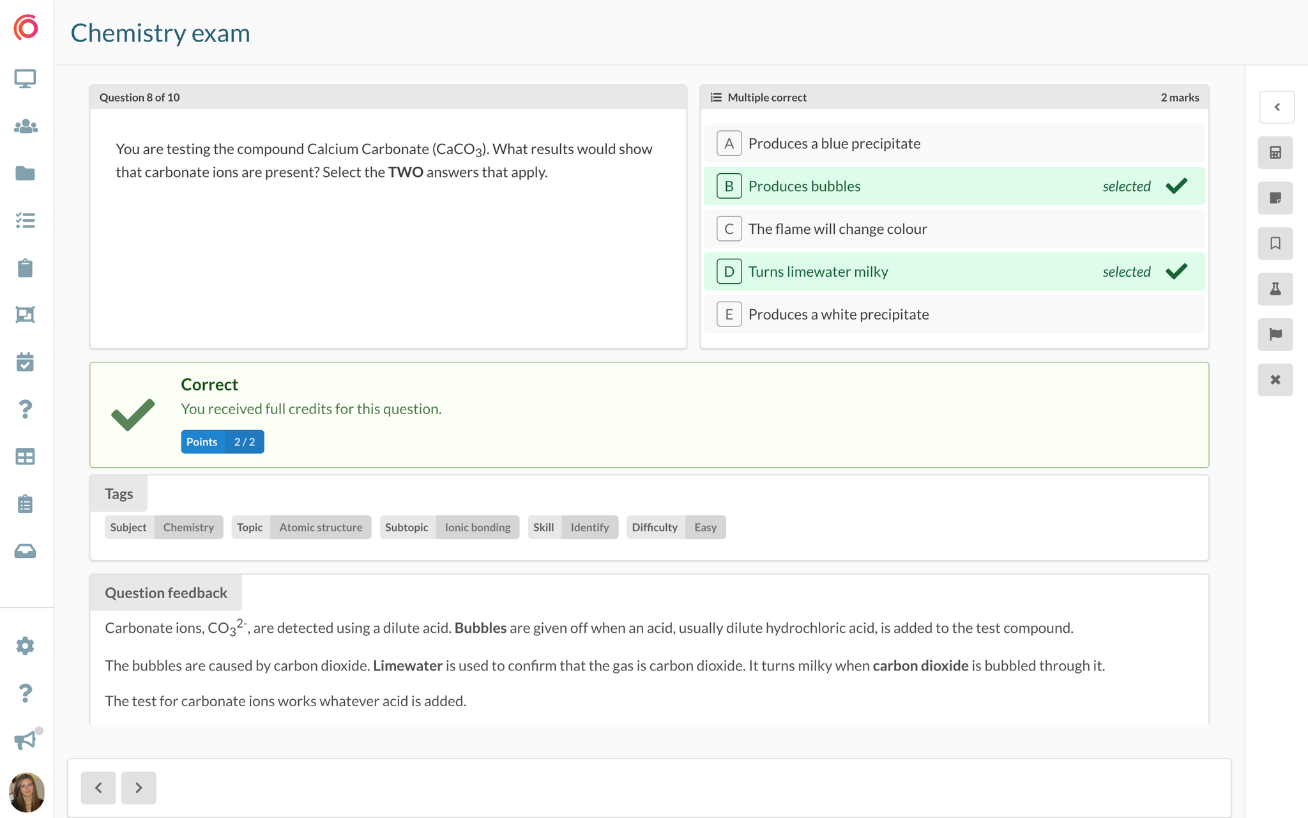
Task: Open the calculator tool
Action: pos(1275,153)
